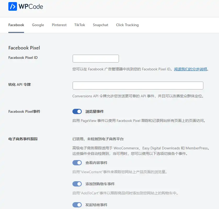The height and width of the screenshot is (209, 219).
Task: Click the Facebook Pixel ID label
Action: click(x=23, y=58)
